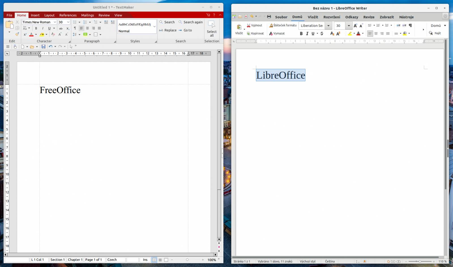Click the Paste clipboard icon in TextMaker
The height and width of the screenshot is (267, 453).
pos(9,25)
